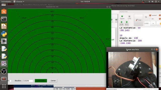161x90 pixels.
Task: Toggle the RTS line button
Action: coord(127,23)
